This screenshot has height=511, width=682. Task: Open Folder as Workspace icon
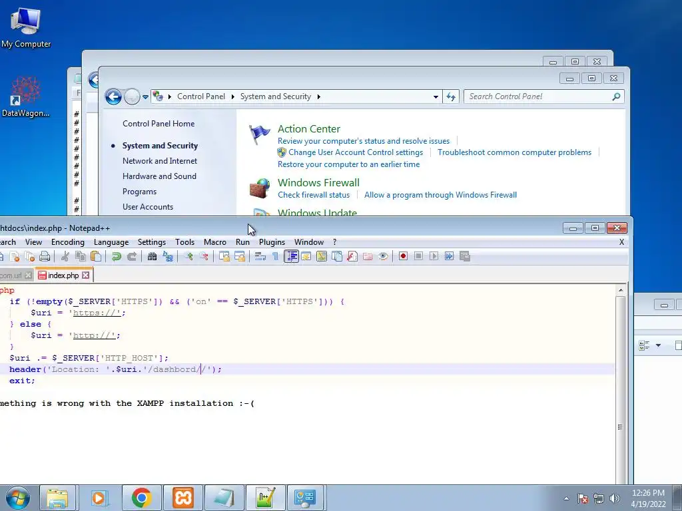(368, 256)
